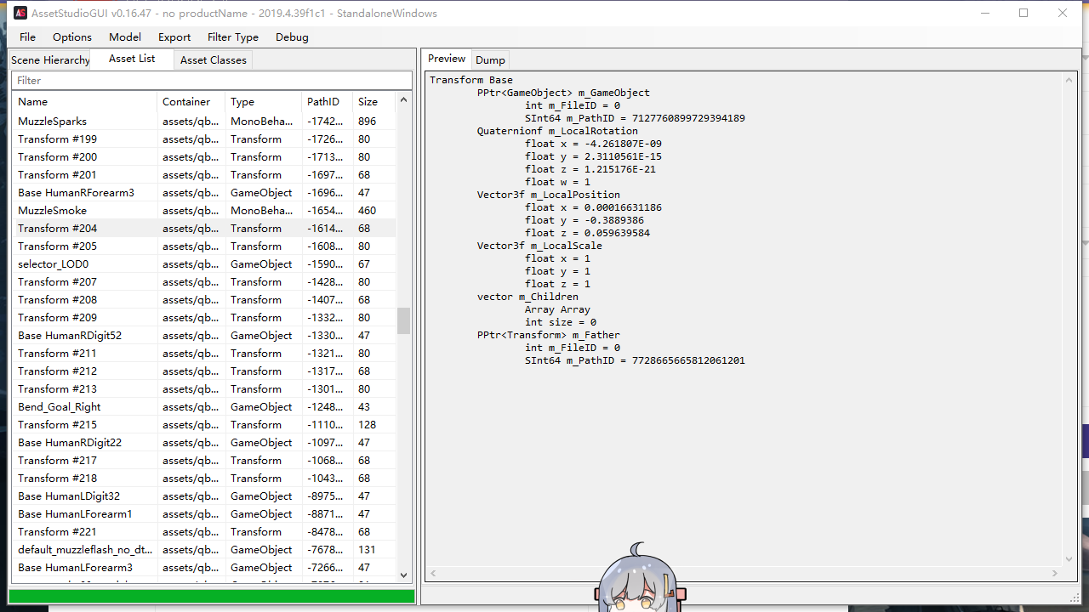1089x612 pixels.
Task: Open the Model menu
Action: (125, 37)
